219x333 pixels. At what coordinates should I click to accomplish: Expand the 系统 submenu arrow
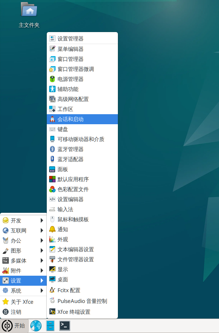[42, 291]
